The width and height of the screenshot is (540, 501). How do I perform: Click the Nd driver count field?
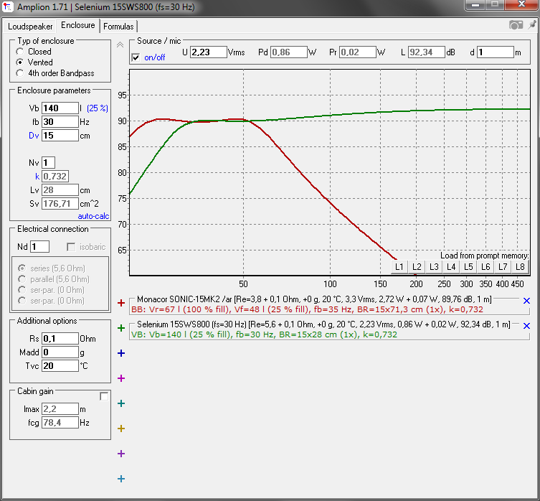pos(40,247)
